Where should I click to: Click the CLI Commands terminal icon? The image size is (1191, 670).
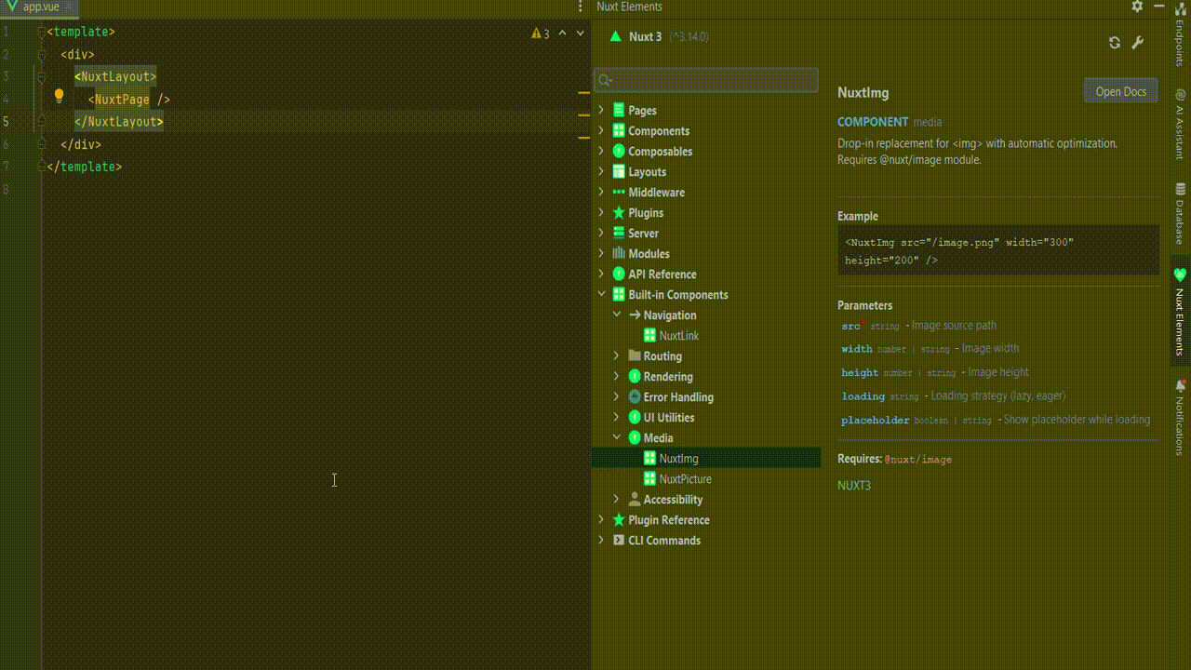click(x=619, y=540)
